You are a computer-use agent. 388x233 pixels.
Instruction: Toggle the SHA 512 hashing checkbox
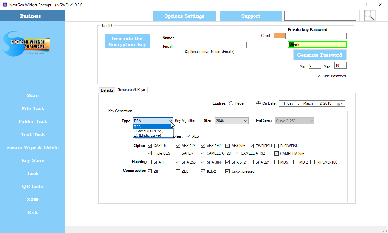(x=228, y=162)
